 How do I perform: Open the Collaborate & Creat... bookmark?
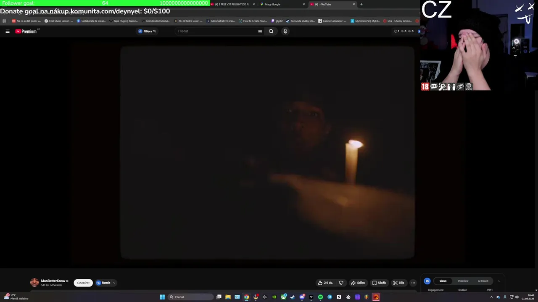tap(91, 21)
